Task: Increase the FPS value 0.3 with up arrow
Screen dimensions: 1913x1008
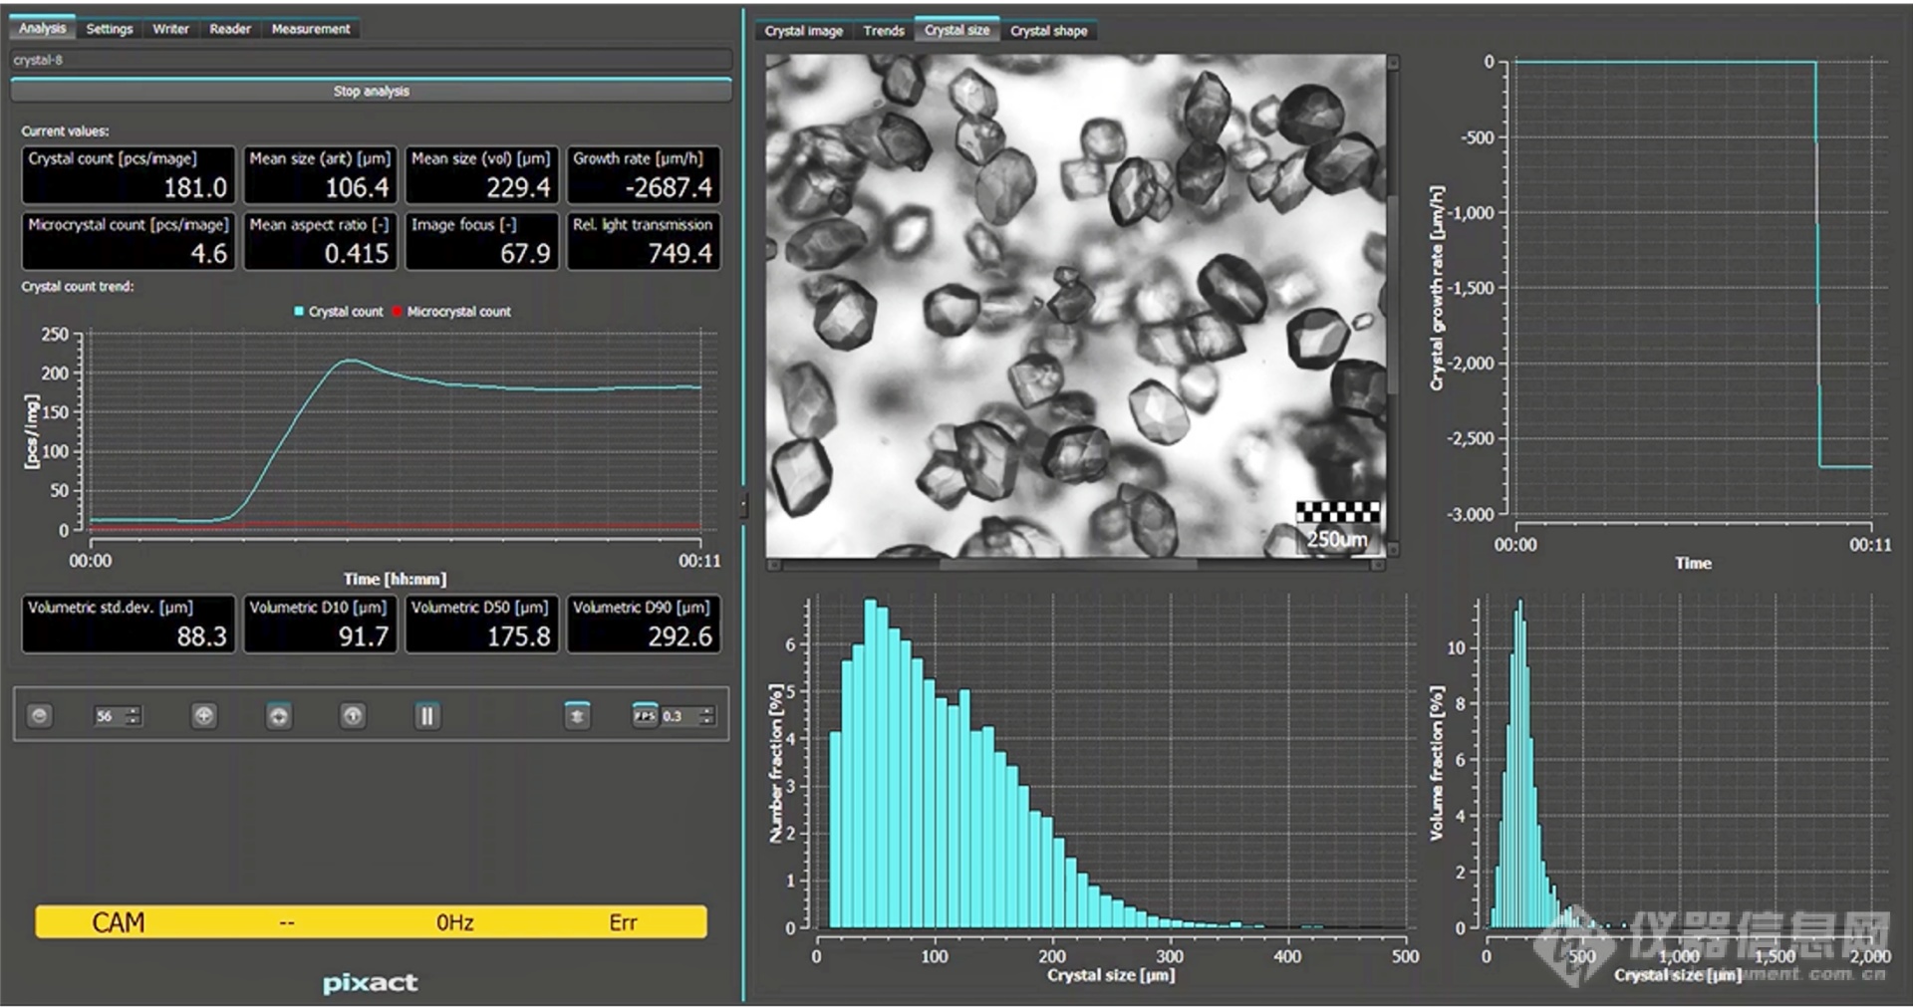Action: click(x=706, y=710)
